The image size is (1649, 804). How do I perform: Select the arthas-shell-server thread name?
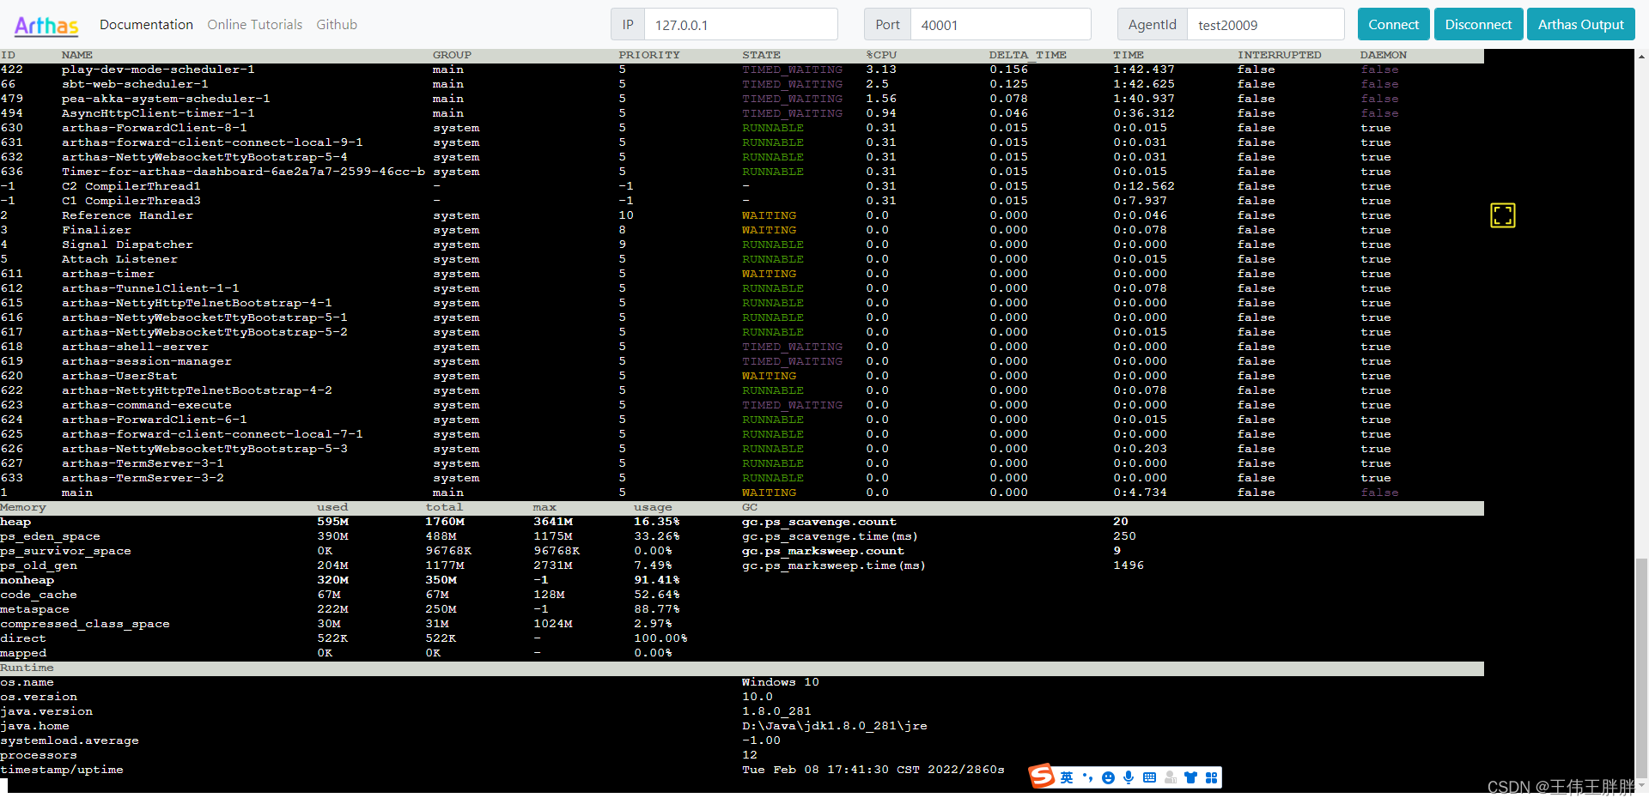click(x=135, y=347)
